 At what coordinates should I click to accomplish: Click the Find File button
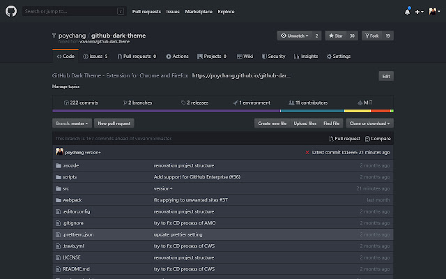pyautogui.click(x=332, y=123)
